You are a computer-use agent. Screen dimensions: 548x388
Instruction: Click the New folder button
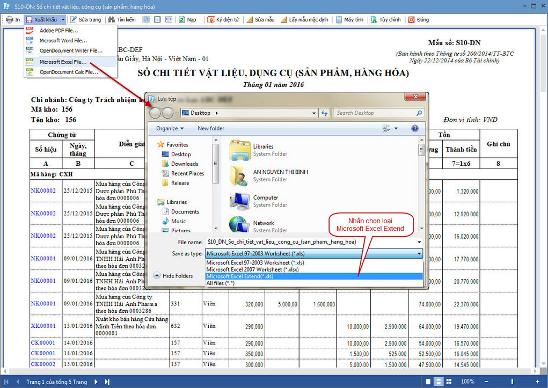pyautogui.click(x=211, y=128)
